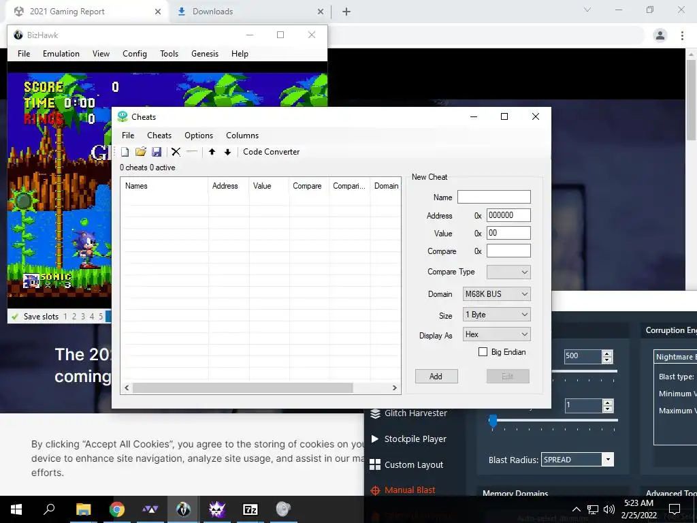
Task: Click the speaker volume tray icon
Action: click(609, 509)
